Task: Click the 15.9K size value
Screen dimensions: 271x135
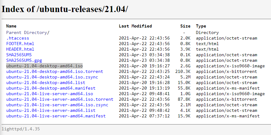Action: pyautogui.click(x=184, y=116)
